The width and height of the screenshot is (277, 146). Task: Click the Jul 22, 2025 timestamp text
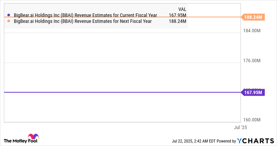click(194, 141)
